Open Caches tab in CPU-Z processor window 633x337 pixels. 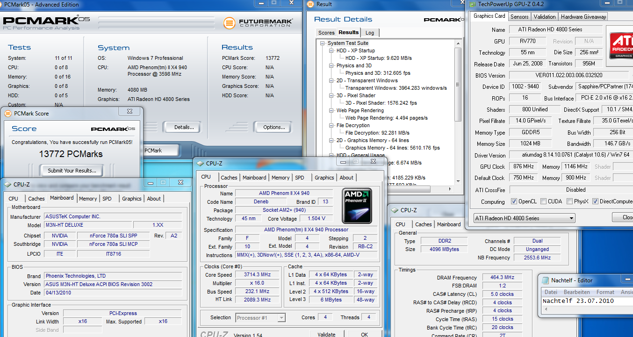pyautogui.click(x=229, y=178)
